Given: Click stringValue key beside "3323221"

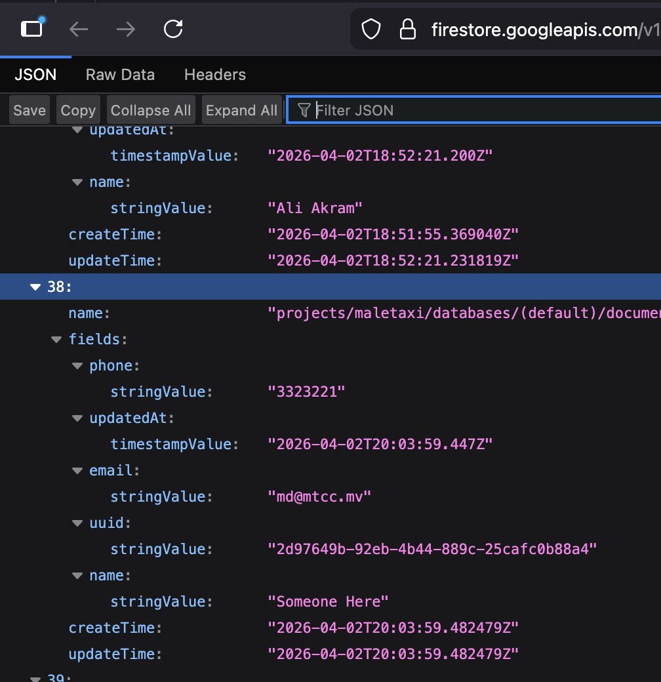Looking at the screenshot, I should [x=161, y=392].
